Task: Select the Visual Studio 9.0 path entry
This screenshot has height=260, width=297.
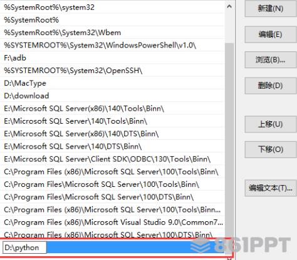Action: (x=112, y=222)
